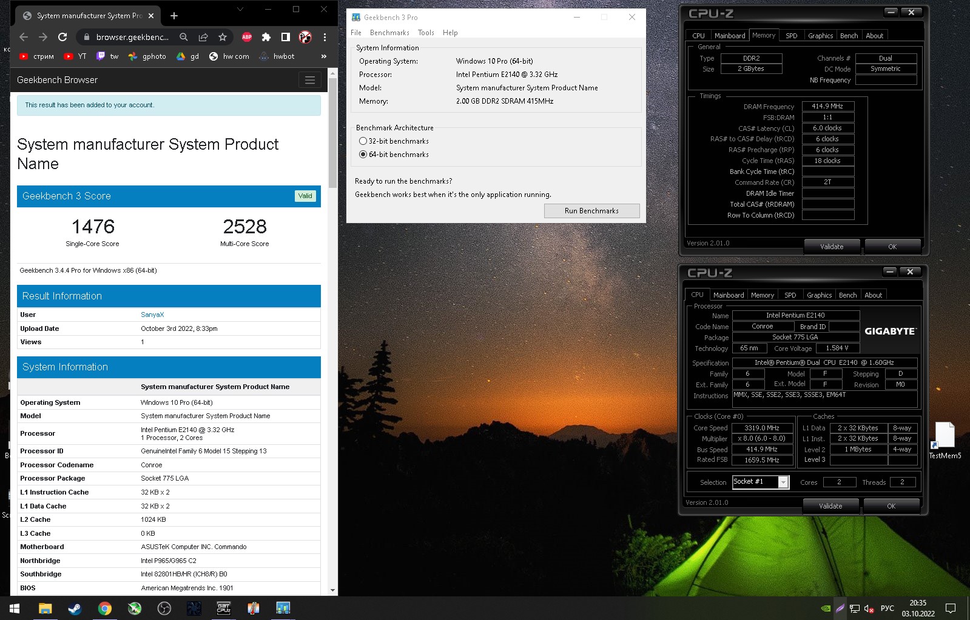Open Geekbench 3 Pro Tools menu
The image size is (970, 620).
426,33
